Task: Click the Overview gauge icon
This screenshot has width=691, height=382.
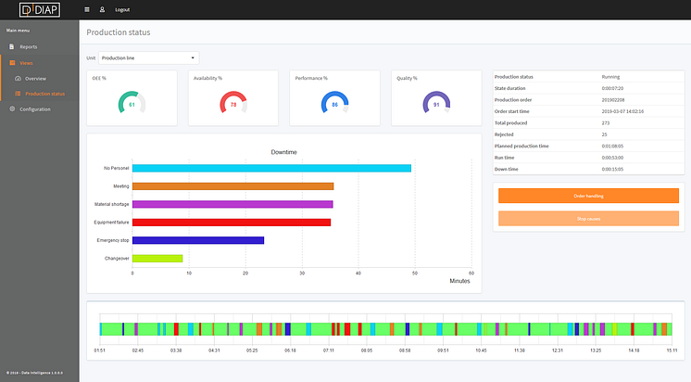Action: coord(19,79)
